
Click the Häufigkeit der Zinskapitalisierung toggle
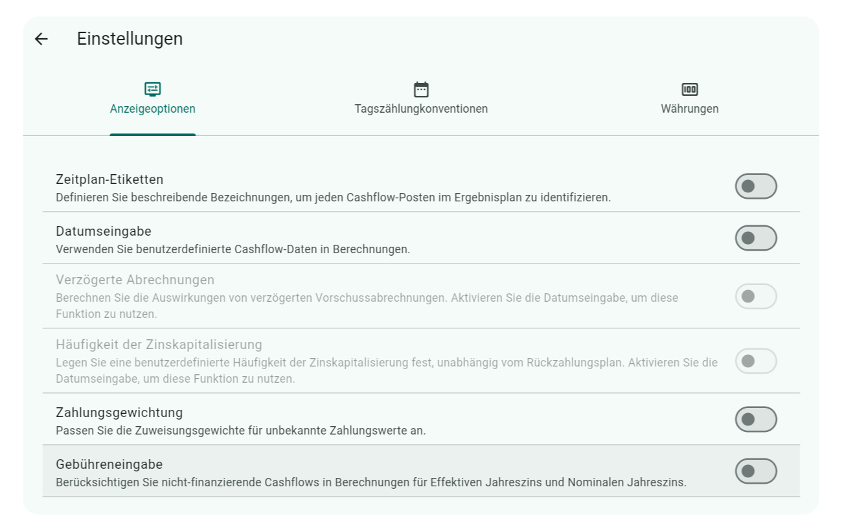[755, 361]
